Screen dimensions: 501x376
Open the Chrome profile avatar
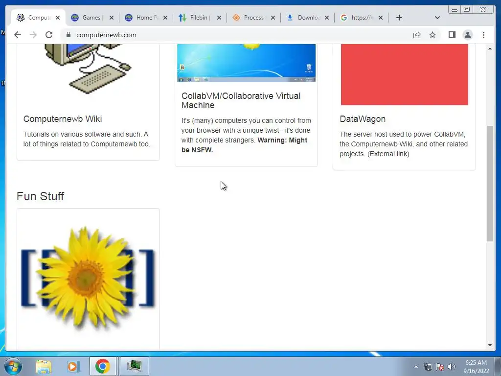pos(467,35)
